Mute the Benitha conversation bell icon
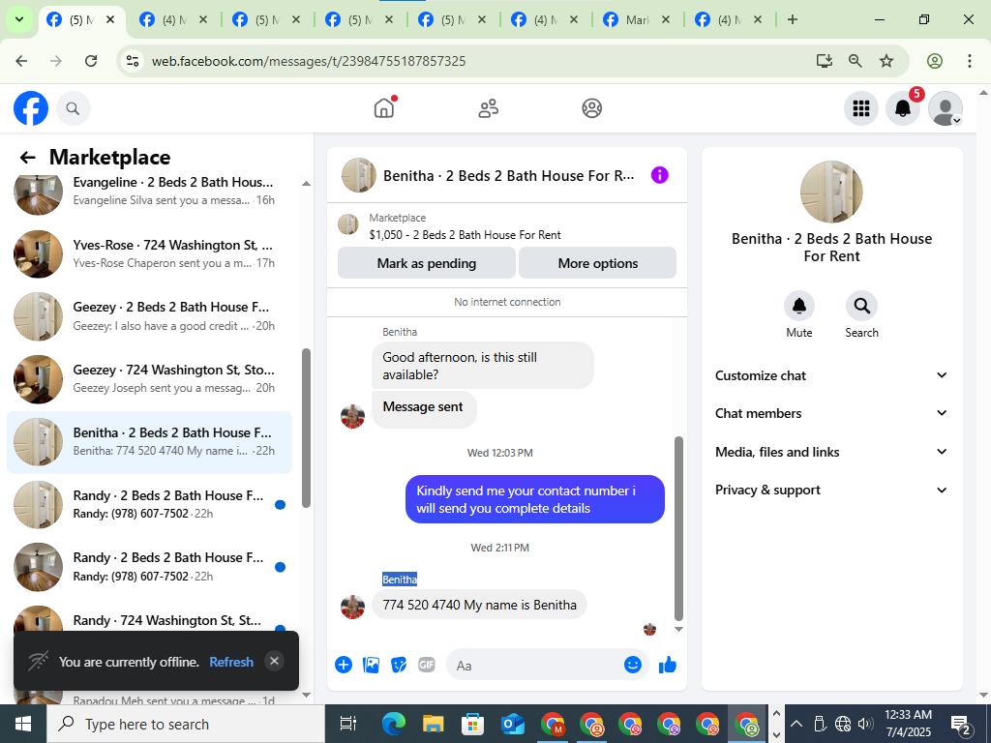The width and height of the screenshot is (991, 743). 798,306
